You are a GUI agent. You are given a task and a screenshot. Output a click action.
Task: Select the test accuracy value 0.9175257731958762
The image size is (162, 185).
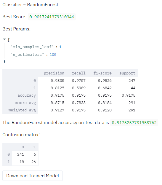(x=134, y=123)
